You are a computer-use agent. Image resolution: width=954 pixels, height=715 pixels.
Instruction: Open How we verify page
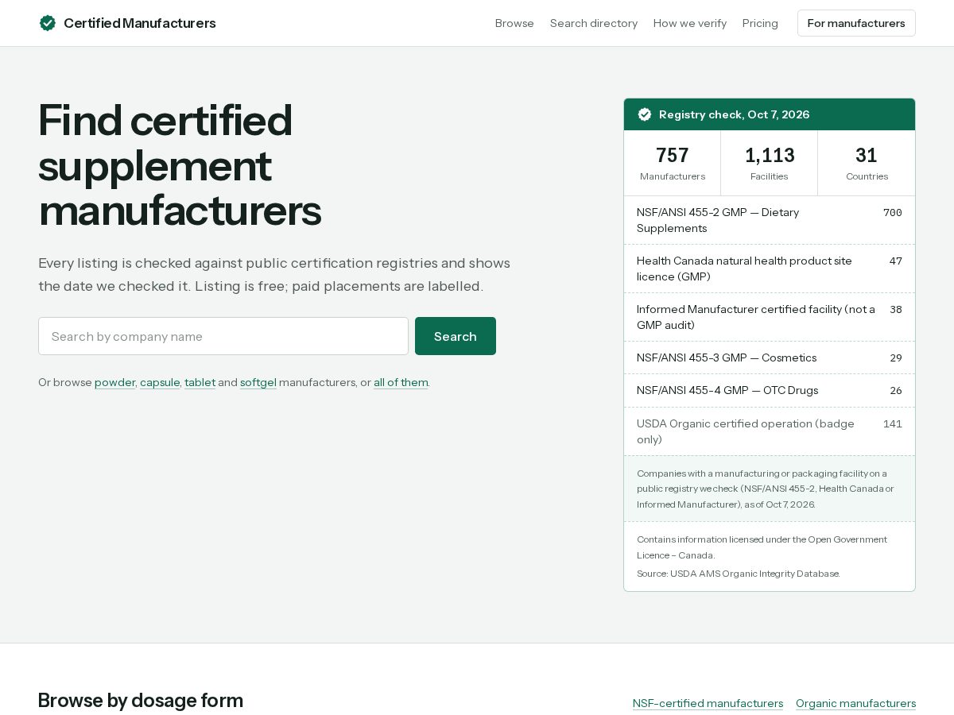[690, 23]
